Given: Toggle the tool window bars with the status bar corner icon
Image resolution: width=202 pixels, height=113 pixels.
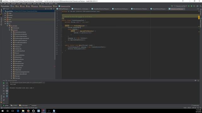Looking at the screenshot, I should (x=1, y=108).
